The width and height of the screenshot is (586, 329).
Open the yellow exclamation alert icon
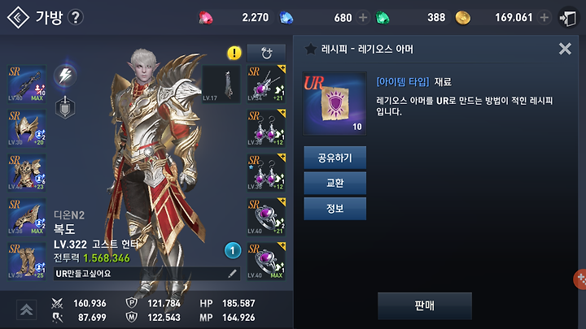click(x=234, y=53)
